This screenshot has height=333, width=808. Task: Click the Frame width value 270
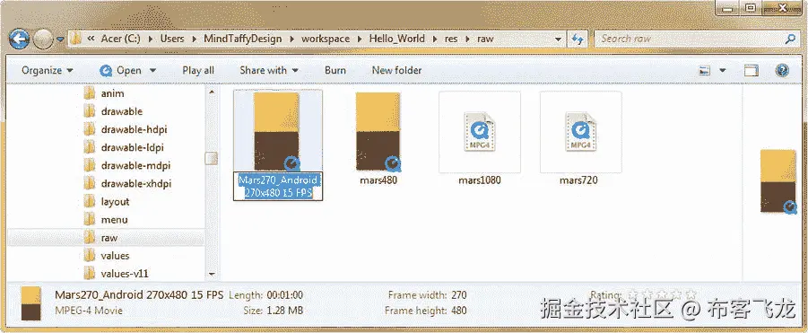click(458, 295)
